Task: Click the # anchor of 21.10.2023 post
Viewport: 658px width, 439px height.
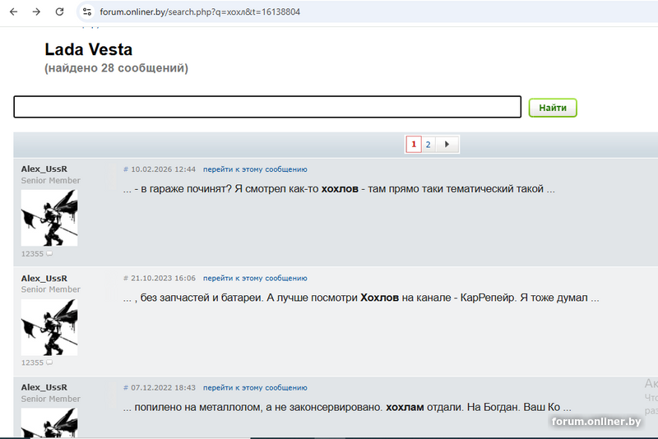Action: tap(126, 279)
